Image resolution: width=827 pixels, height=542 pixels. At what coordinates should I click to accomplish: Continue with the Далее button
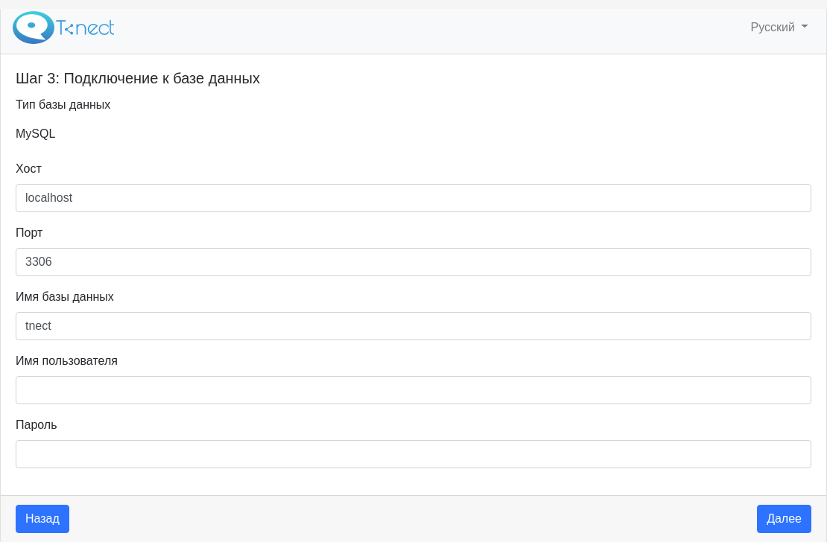coord(784,519)
